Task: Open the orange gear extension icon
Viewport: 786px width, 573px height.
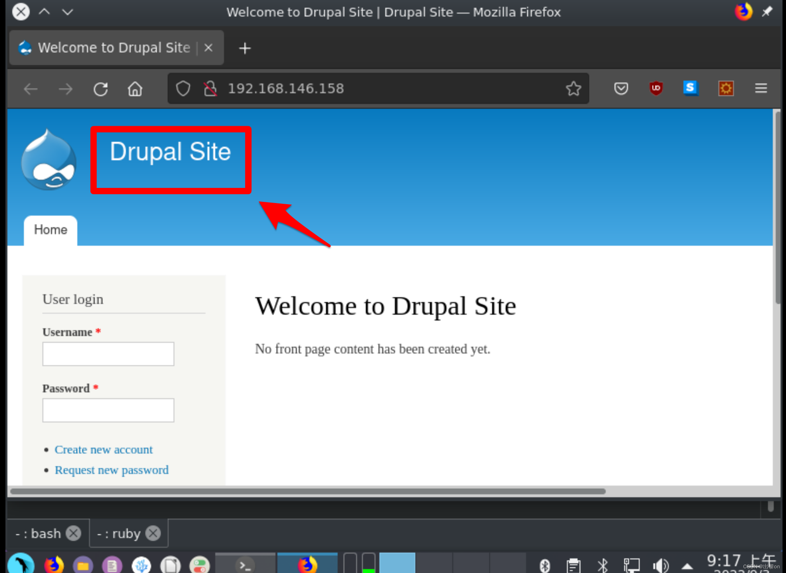Action: (726, 89)
